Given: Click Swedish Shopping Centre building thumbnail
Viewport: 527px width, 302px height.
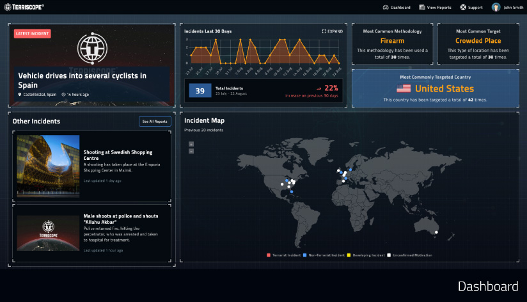Looking at the screenshot, I should (48, 166).
